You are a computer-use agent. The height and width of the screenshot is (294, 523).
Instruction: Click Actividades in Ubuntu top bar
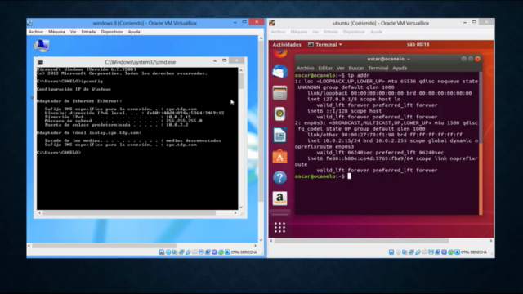[x=287, y=45]
